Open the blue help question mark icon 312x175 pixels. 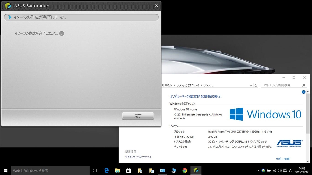click(x=303, y=92)
